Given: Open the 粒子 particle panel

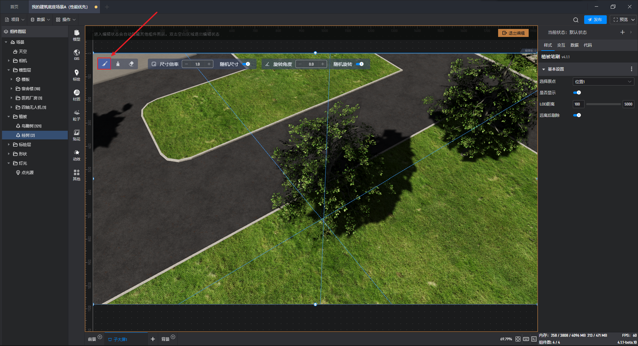Looking at the screenshot, I should [x=76, y=114].
